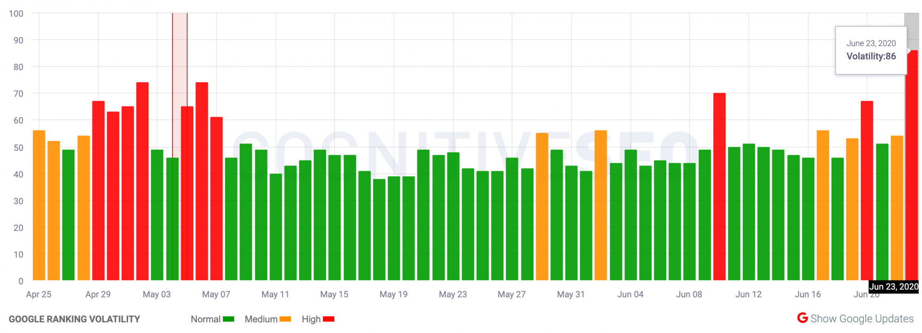Click the Google G logo icon

(x=803, y=318)
